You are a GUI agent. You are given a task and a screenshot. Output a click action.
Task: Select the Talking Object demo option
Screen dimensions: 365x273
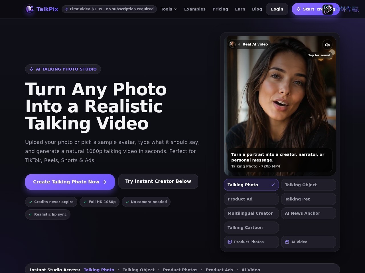coord(309,185)
